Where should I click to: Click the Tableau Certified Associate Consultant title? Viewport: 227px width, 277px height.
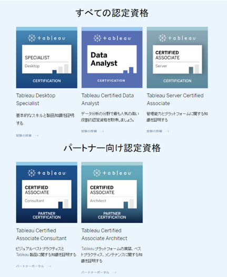tap(41, 234)
